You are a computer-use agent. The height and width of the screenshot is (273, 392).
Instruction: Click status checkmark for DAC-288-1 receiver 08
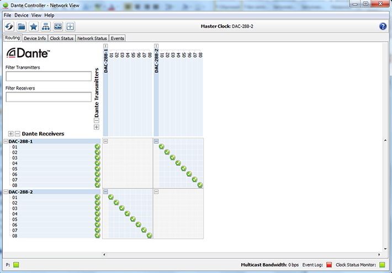(97, 185)
